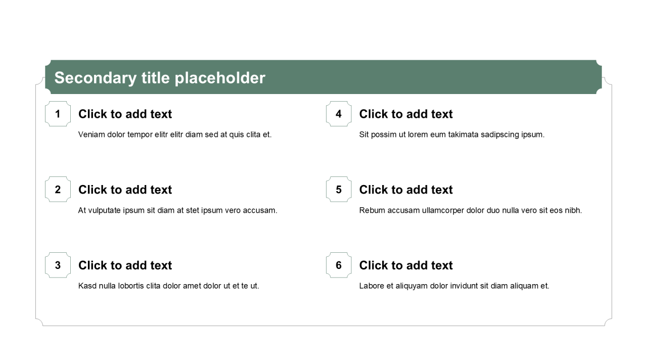Click the number 6 badge

point(339,265)
